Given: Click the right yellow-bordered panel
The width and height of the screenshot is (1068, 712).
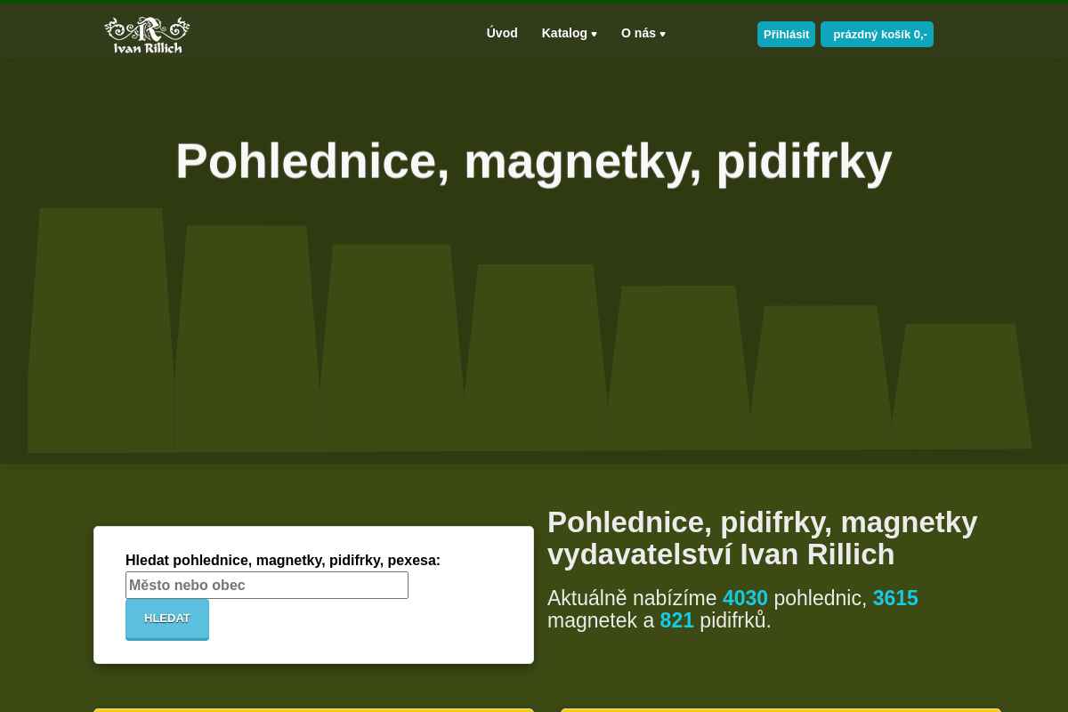Looking at the screenshot, I should click(779, 709).
